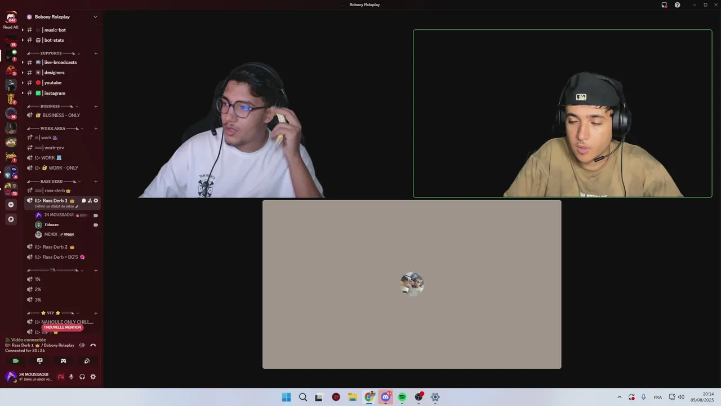Join the 2% voice channel
Screen dimensions: 721x406
tap(62, 289)
